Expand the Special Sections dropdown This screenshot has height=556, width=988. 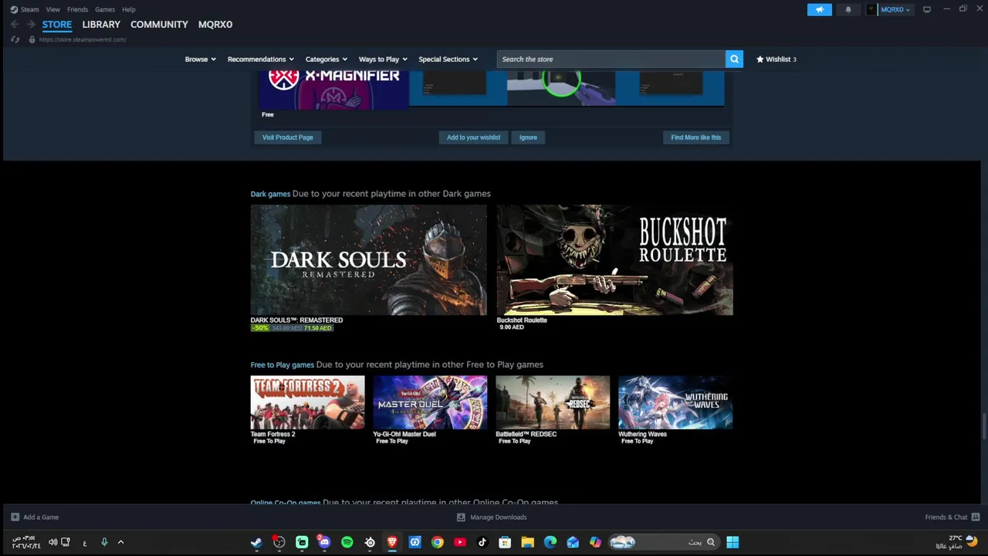coord(448,59)
